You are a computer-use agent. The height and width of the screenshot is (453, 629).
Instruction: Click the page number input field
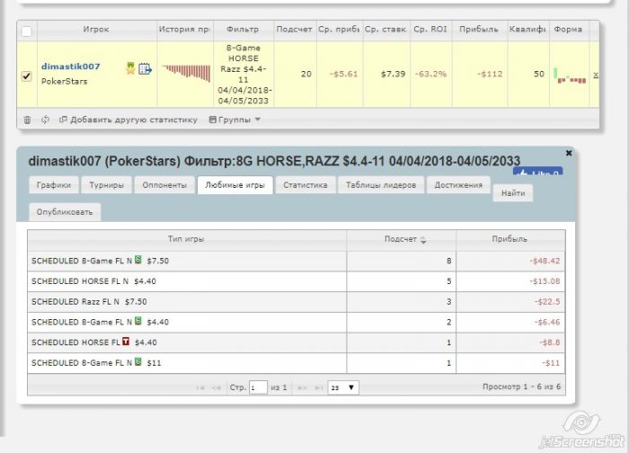pos(258,387)
